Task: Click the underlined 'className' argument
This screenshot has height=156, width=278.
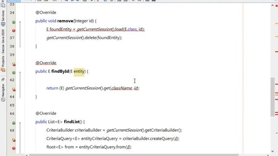Action: (122, 88)
